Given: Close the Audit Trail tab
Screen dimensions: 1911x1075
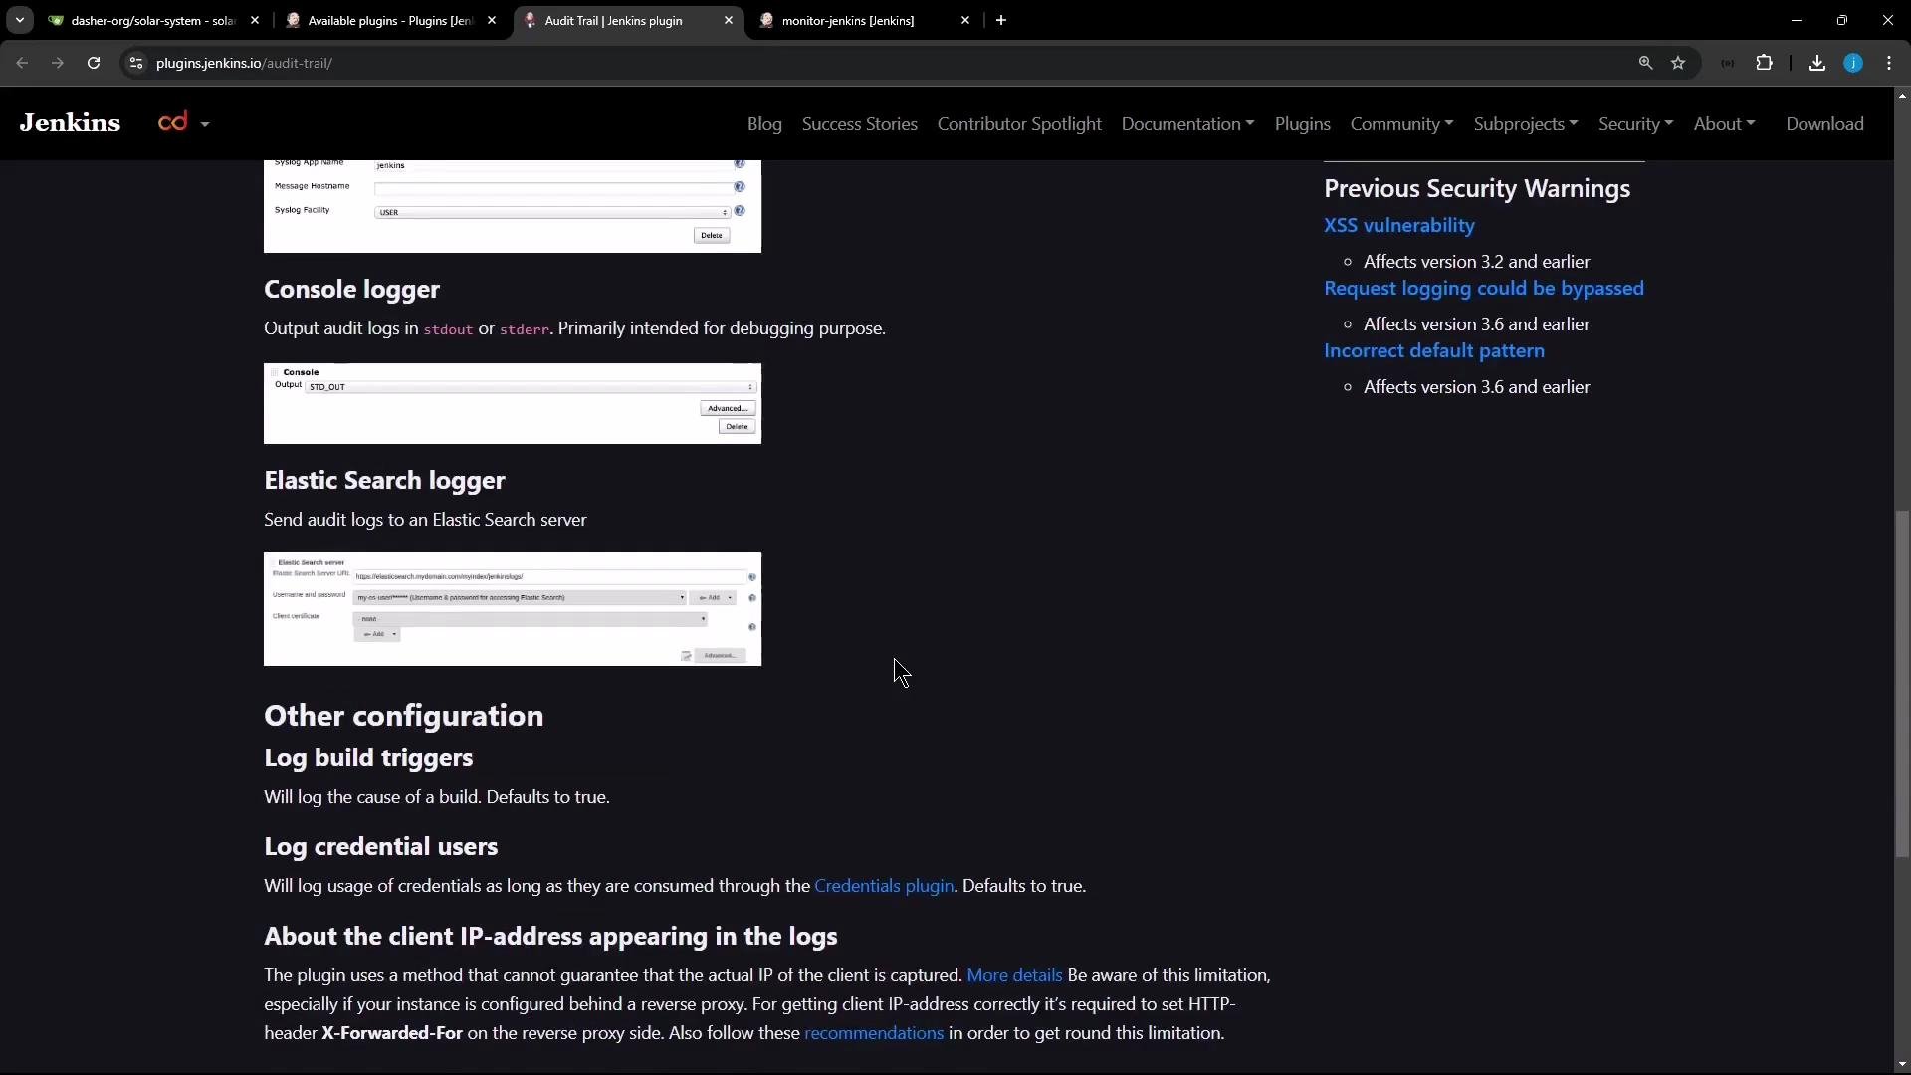Looking at the screenshot, I should 729,20.
